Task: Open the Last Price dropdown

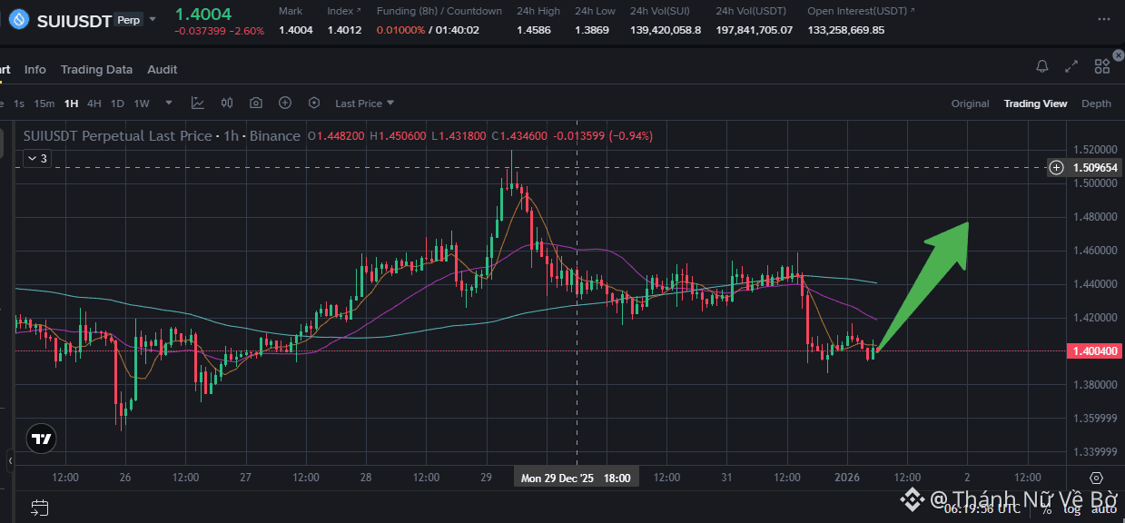Action: (365, 104)
